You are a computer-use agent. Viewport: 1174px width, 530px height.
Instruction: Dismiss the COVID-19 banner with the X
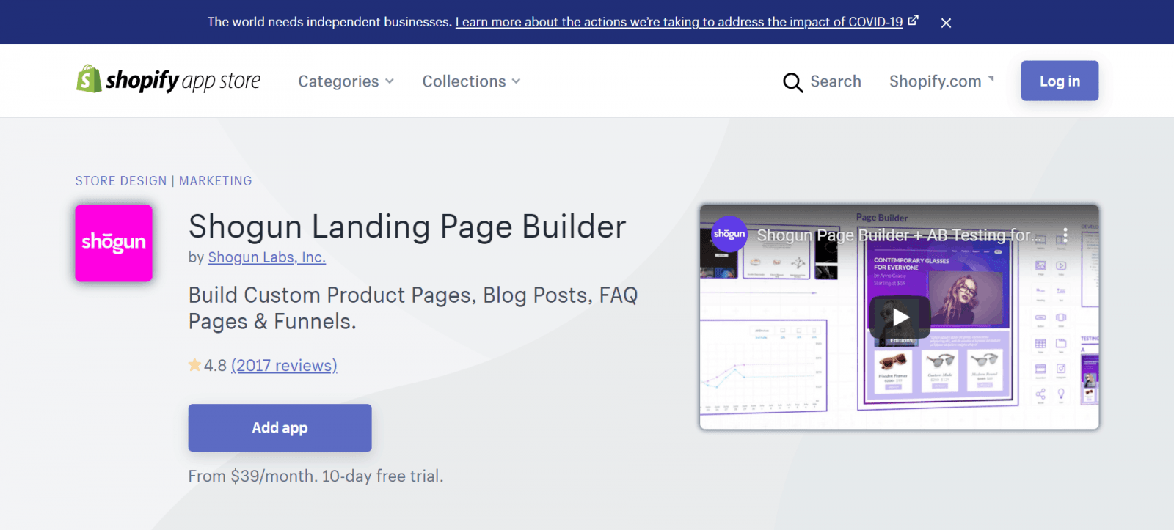point(946,23)
